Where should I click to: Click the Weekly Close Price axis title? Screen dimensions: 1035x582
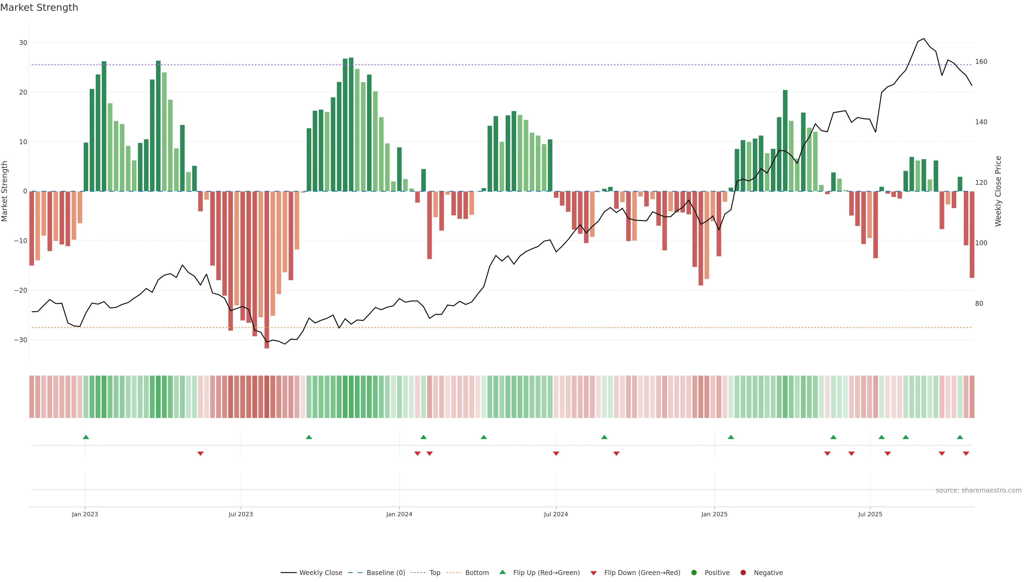click(998, 191)
